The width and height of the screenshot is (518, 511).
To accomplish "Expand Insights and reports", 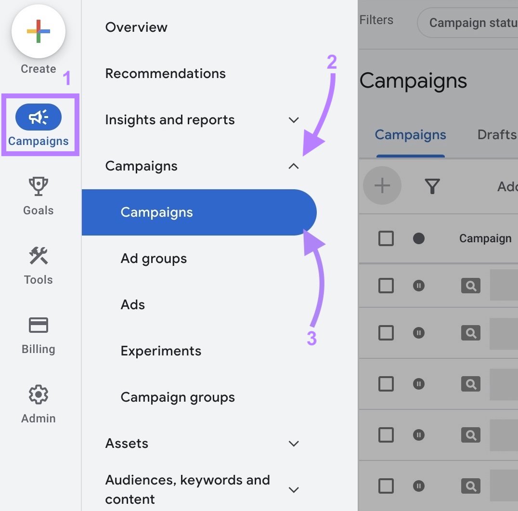I will click(x=294, y=120).
